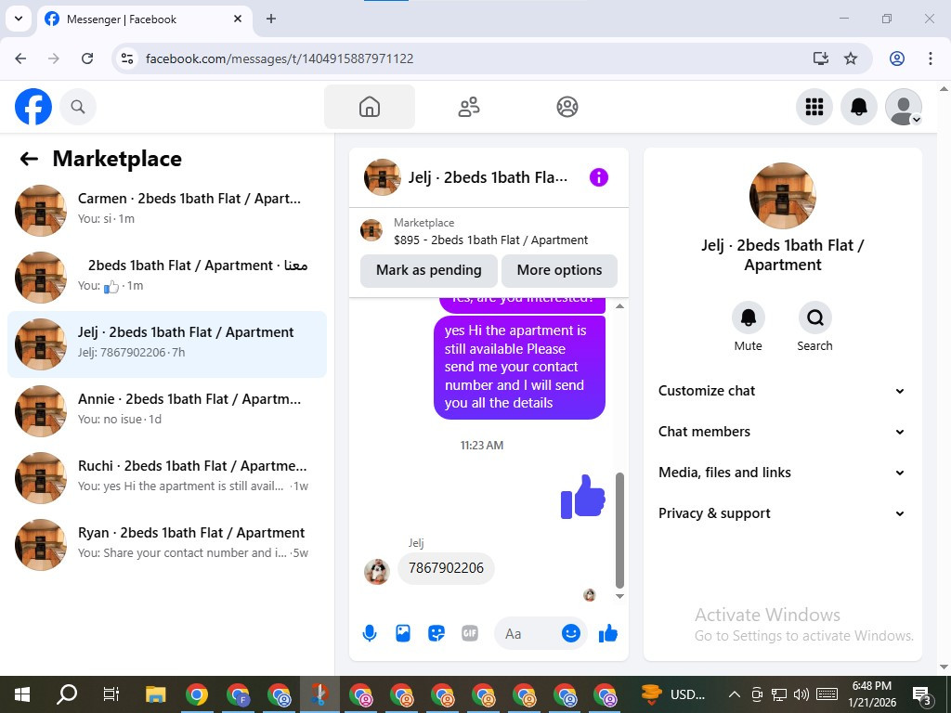Mute the conversation with bell icon
The image size is (951, 713).
[x=748, y=318]
